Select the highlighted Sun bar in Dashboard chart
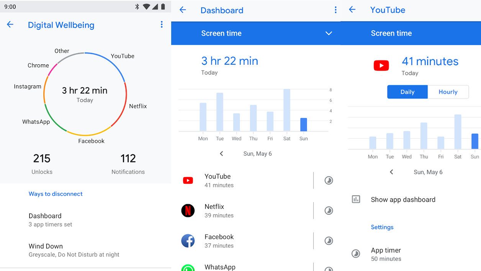Viewport: 481px width, 271px height. [x=304, y=124]
